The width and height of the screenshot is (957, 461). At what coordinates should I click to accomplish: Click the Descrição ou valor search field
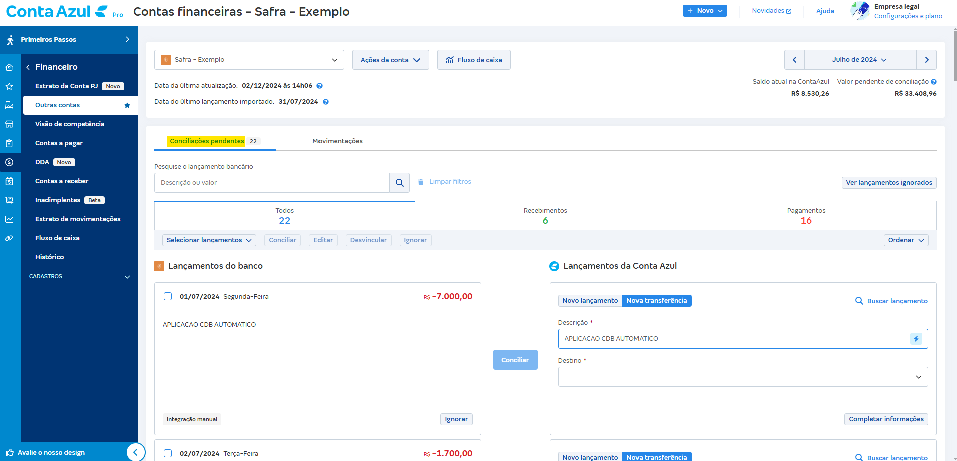271,183
